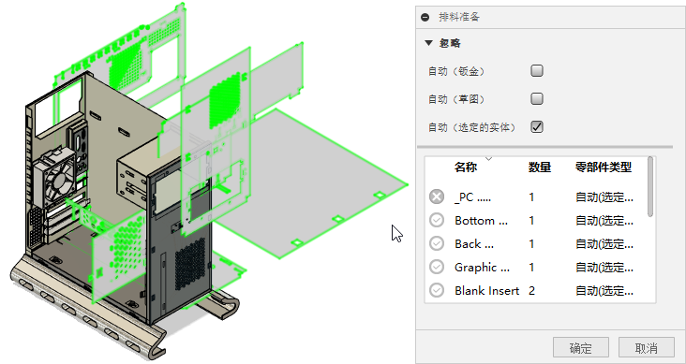Cancel with the 取消 button
Screen dimensions: 686x364
pos(647,348)
